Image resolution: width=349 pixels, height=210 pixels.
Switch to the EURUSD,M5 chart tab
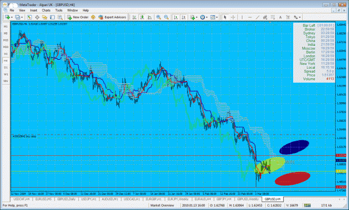(44, 199)
